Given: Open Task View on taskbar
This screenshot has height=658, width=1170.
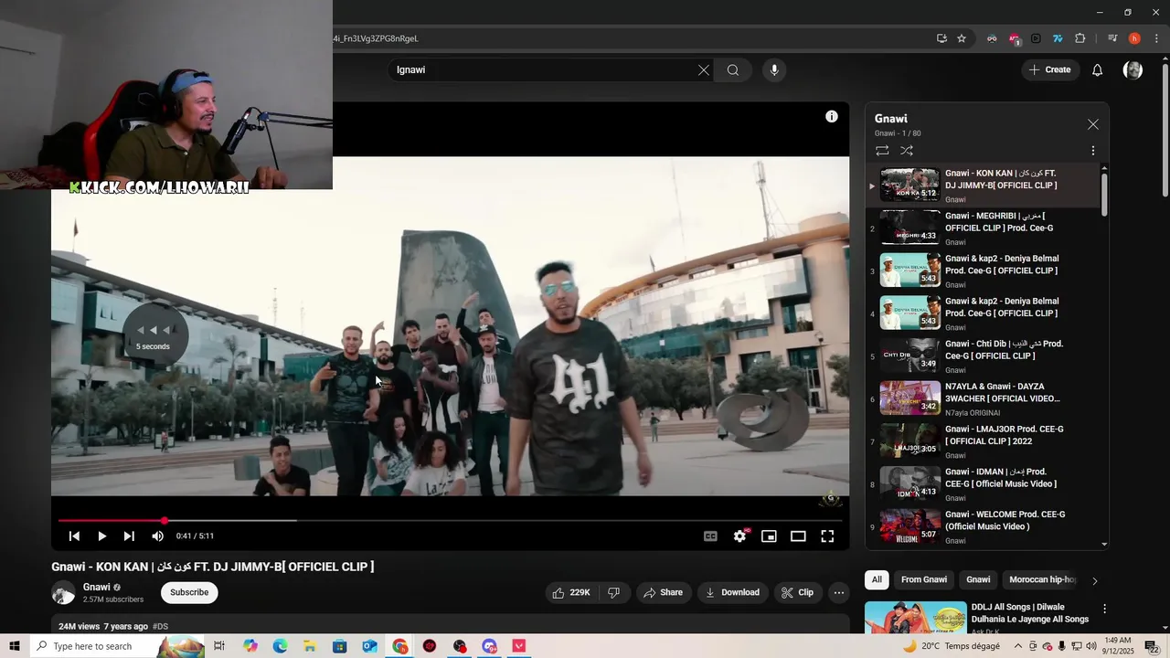Looking at the screenshot, I should coord(219,646).
